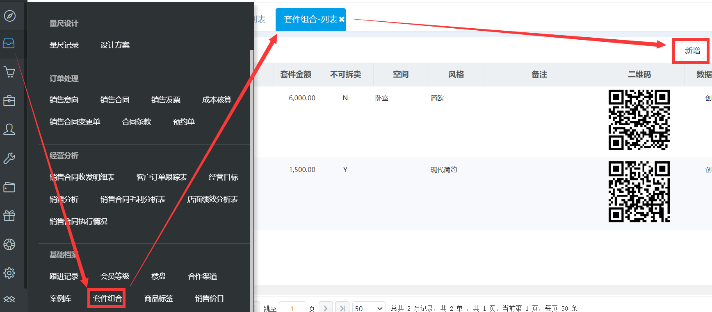Open the shopping cart sidebar icon
Screen dimensions: 712x312
pyautogui.click(x=9, y=72)
